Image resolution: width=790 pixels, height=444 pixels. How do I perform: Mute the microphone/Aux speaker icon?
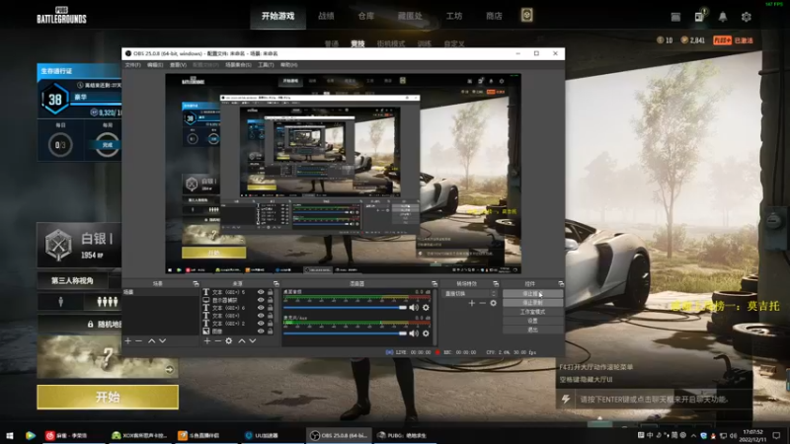pyautogui.click(x=414, y=333)
